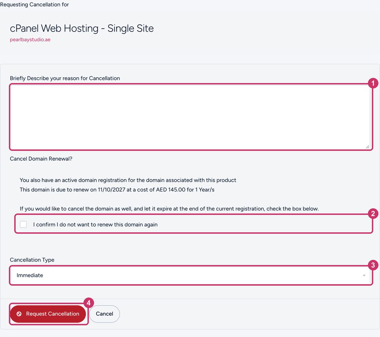Click the 'Cancellation Type' label
380x337 pixels.
coord(32,260)
